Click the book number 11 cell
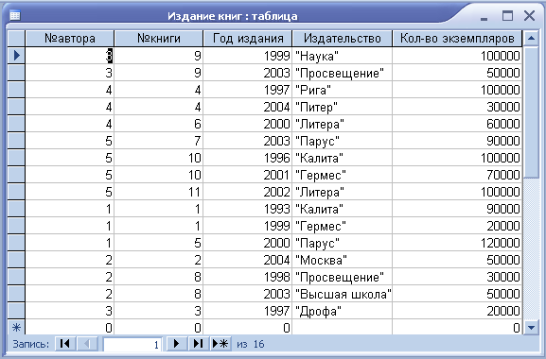The image size is (546, 359). (x=159, y=192)
